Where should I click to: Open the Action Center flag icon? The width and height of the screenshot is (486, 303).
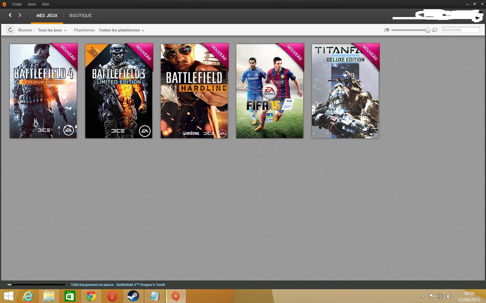pyautogui.click(x=432, y=296)
